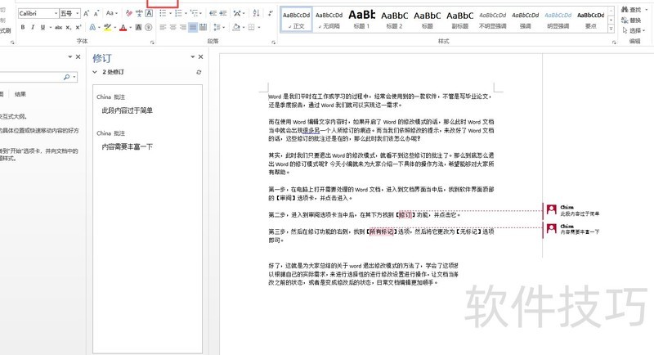Collapse the 2 处修订 summary chevron
Screen dimensions: 654x355
point(95,73)
